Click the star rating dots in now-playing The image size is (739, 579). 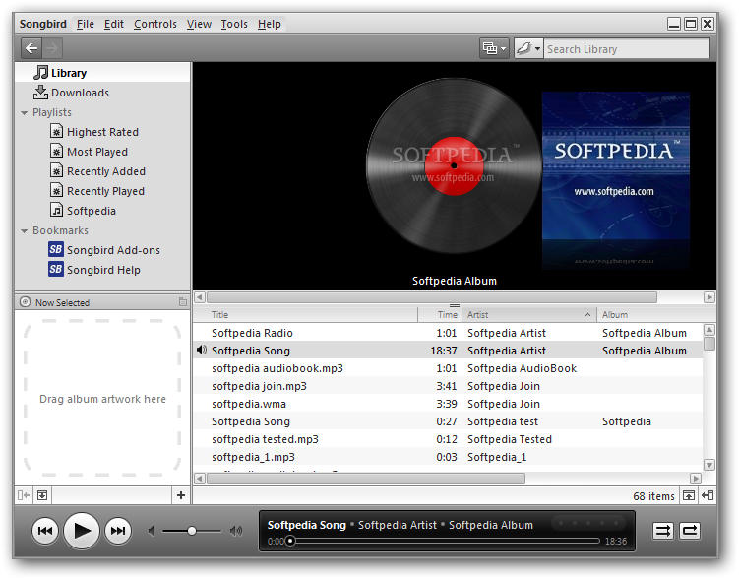point(588,523)
